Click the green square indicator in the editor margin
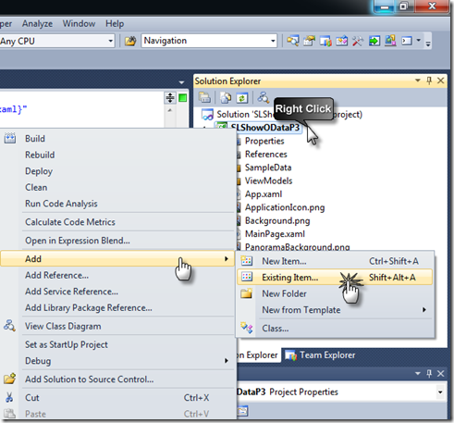The width and height of the screenshot is (454, 423). coord(183,98)
